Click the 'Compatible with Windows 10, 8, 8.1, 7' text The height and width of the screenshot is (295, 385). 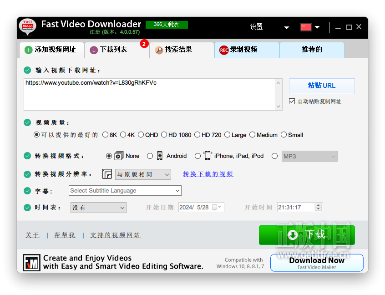click(x=240, y=263)
